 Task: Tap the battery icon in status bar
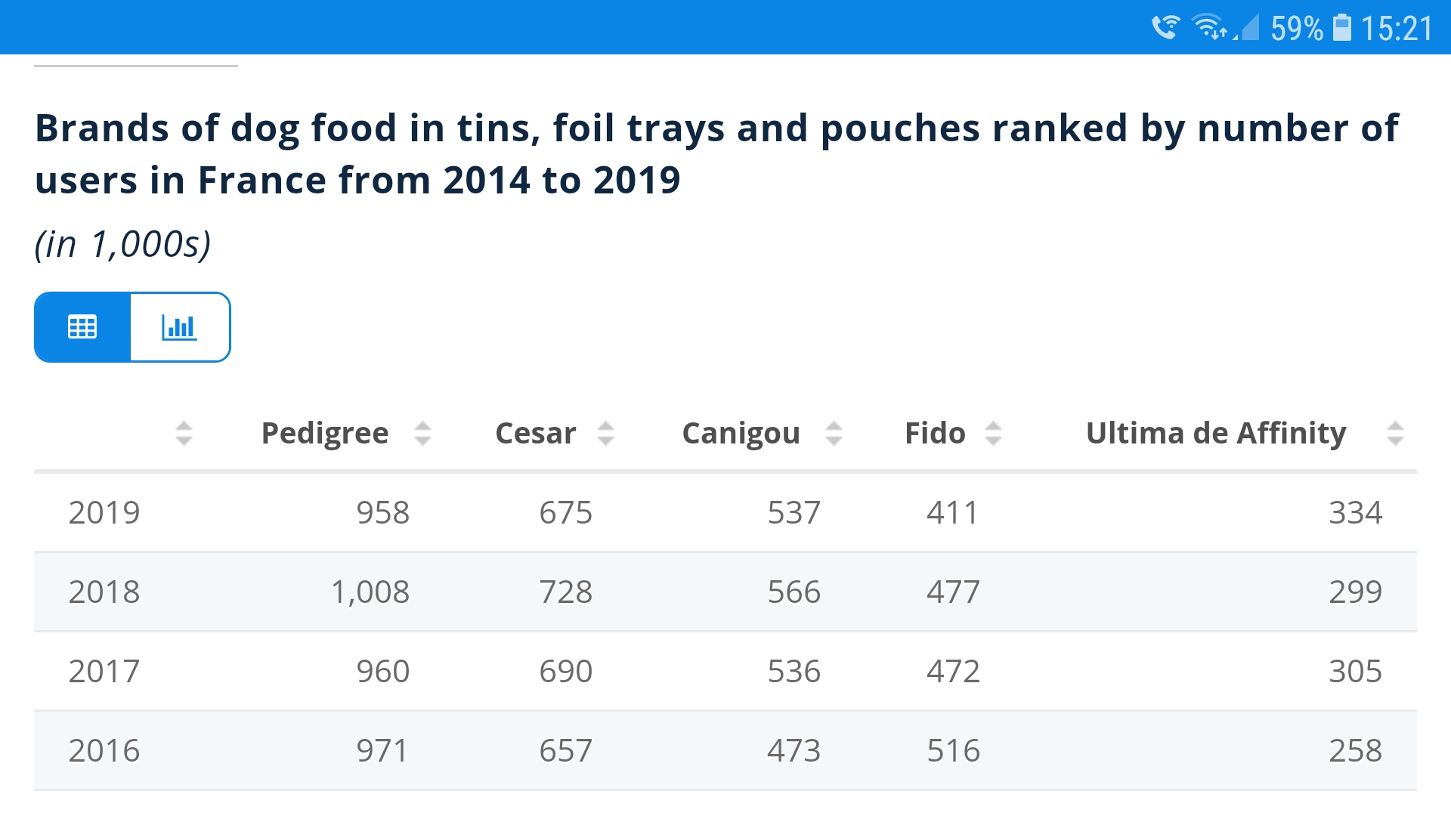coord(1341,28)
